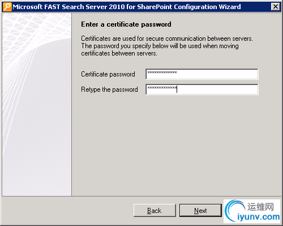
Task: Click the Next button
Action: pos(200,210)
